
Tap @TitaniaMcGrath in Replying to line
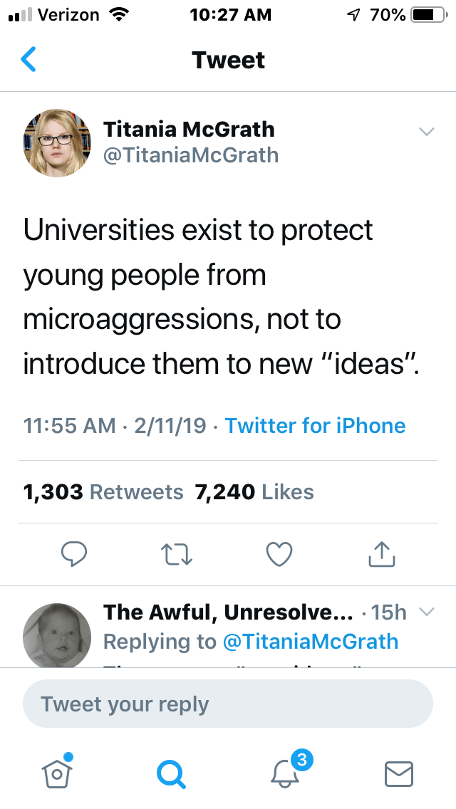point(311,641)
